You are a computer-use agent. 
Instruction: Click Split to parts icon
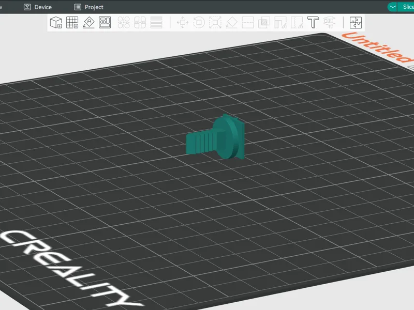pos(140,22)
